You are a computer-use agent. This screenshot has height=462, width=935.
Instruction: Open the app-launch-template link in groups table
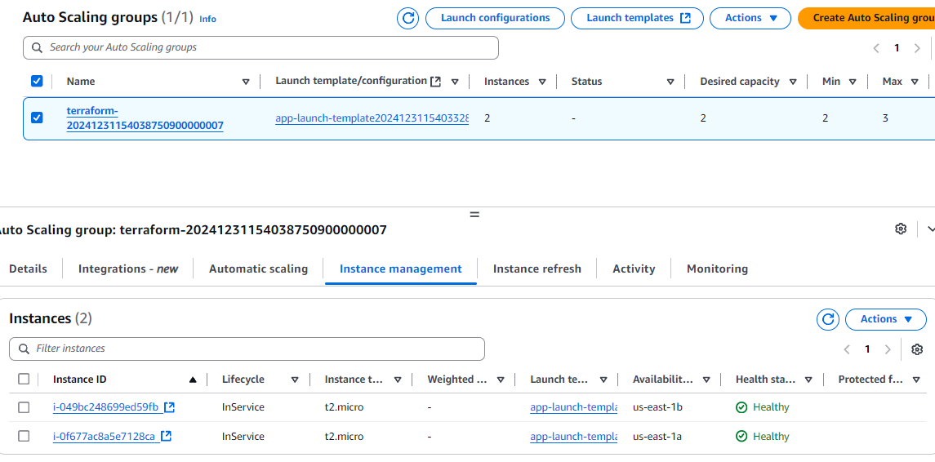[372, 118]
